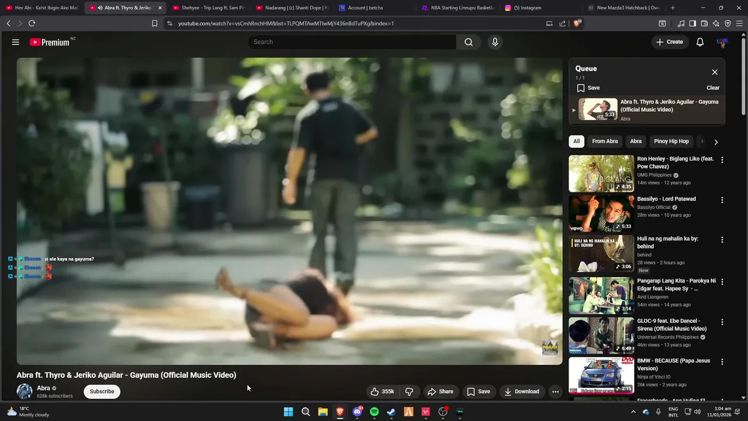The image size is (748, 421).
Task: Open Steam from the taskbar
Action: pyautogui.click(x=391, y=412)
